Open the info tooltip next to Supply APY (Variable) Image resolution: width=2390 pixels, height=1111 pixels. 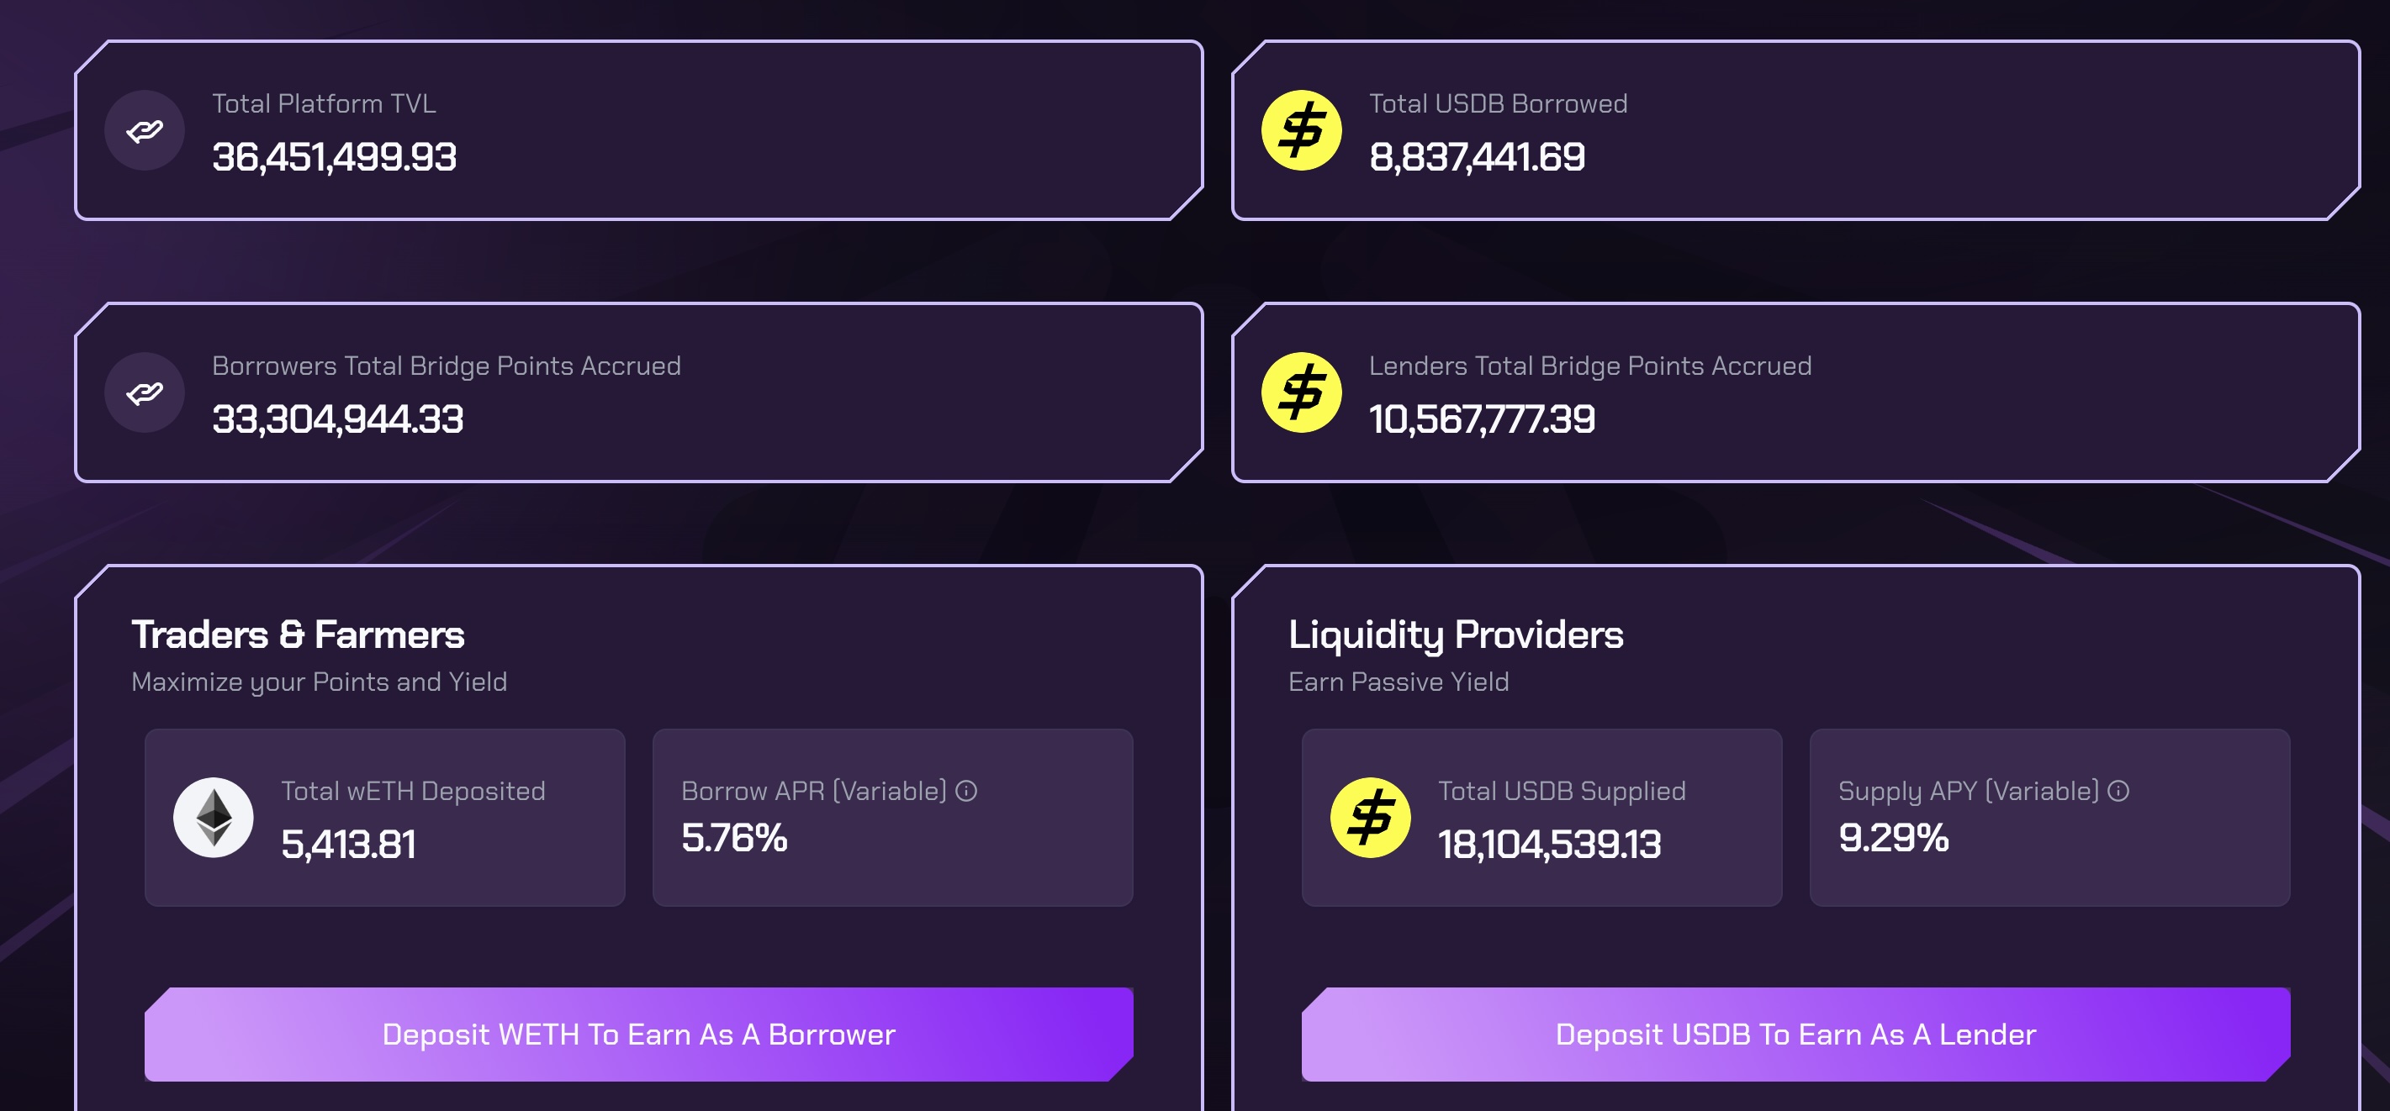click(2118, 791)
